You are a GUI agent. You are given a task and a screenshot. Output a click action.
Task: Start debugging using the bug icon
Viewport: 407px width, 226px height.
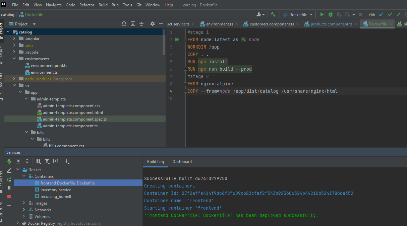330,14
